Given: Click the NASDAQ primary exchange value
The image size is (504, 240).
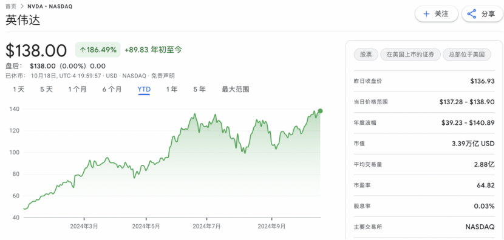Looking at the screenshot, I should coord(480,227).
